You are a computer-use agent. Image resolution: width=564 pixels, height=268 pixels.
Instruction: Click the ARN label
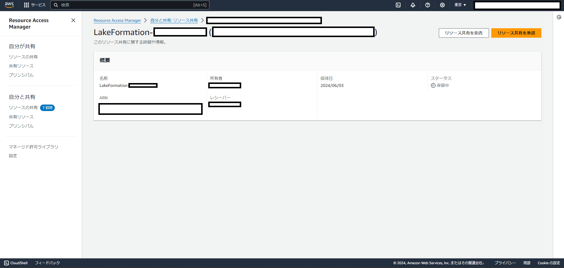(x=104, y=98)
